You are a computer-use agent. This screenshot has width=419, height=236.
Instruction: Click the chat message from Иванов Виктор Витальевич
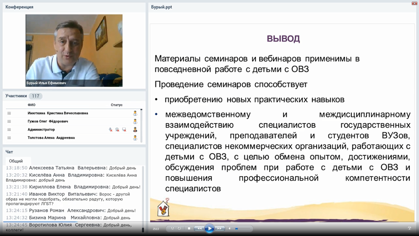point(68,199)
